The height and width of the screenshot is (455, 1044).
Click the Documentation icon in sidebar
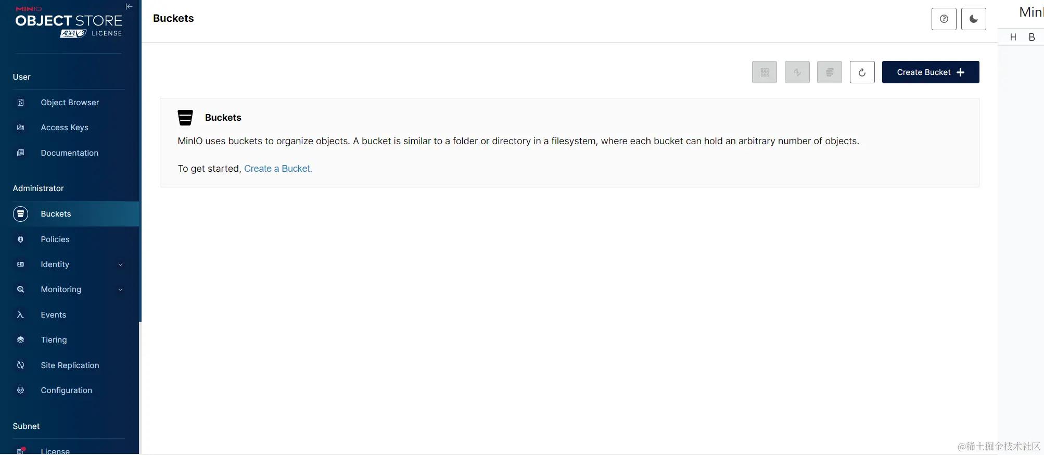21,153
